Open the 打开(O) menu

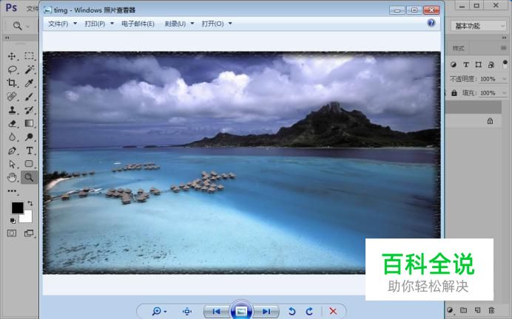tap(217, 24)
